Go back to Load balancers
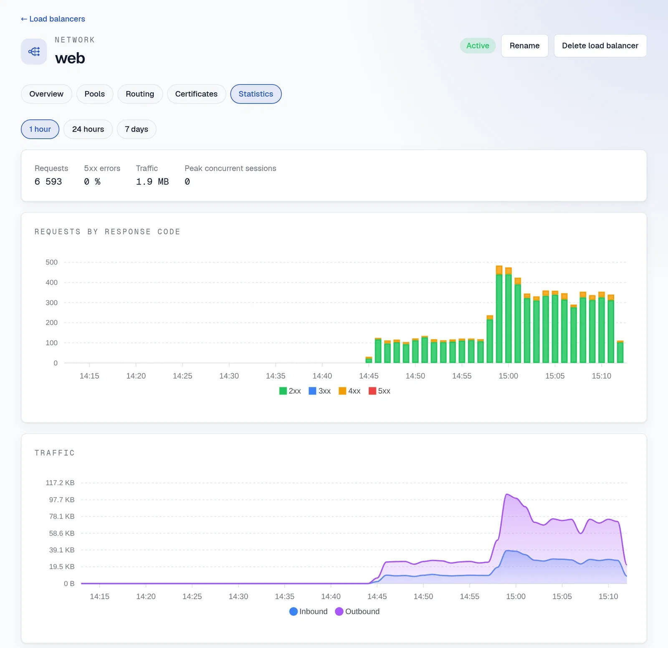668x648 pixels. click(53, 19)
